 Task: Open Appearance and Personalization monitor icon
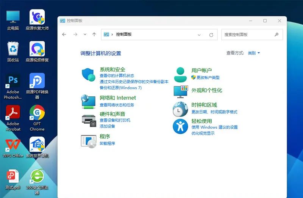181,91
